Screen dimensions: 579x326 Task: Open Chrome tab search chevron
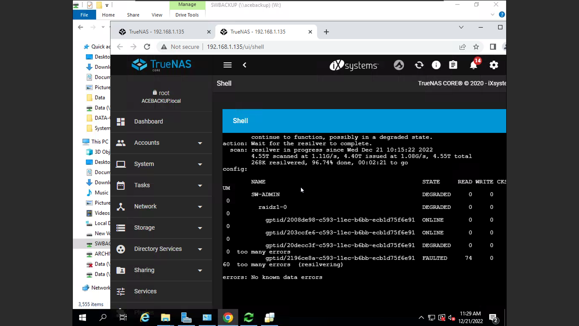click(x=461, y=27)
